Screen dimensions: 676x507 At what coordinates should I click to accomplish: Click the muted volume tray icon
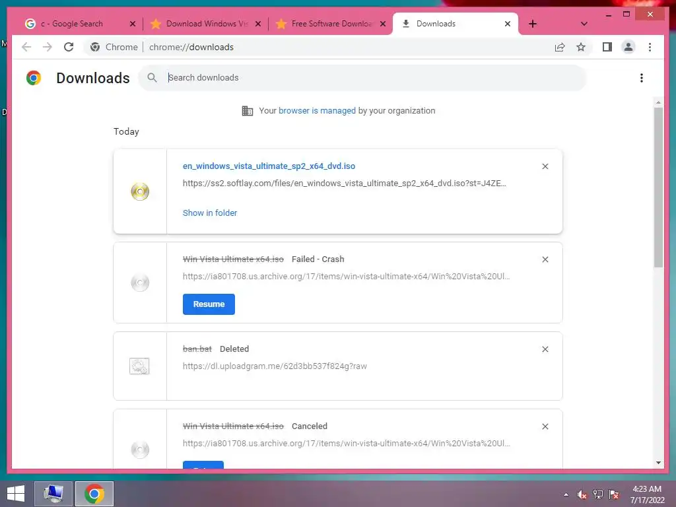pyautogui.click(x=582, y=494)
